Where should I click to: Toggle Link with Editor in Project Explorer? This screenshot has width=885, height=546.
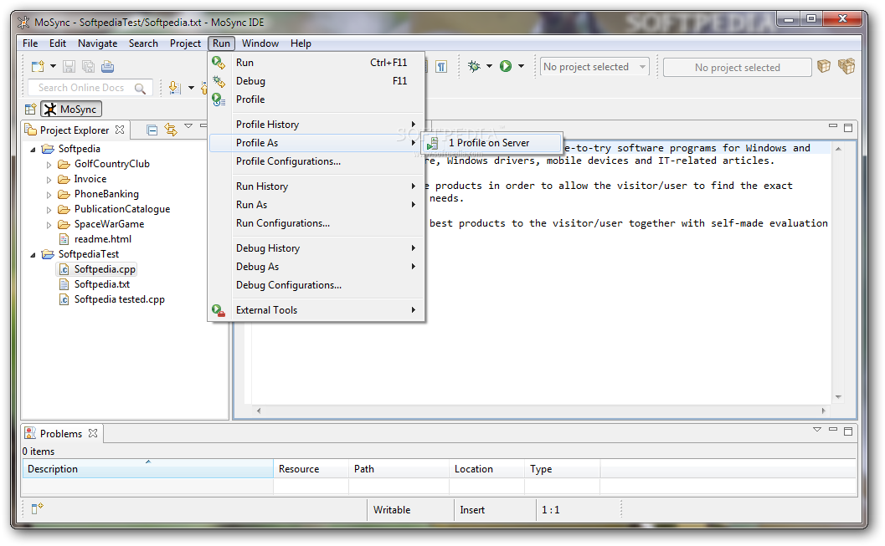point(171,130)
